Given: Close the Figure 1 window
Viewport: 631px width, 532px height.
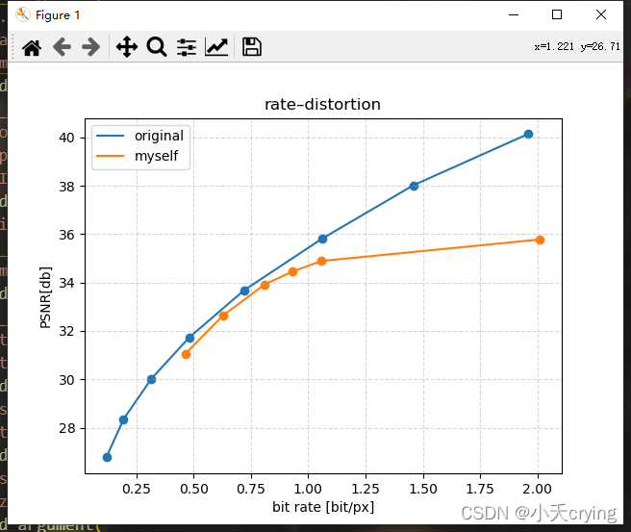Looking at the screenshot, I should point(601,14).
